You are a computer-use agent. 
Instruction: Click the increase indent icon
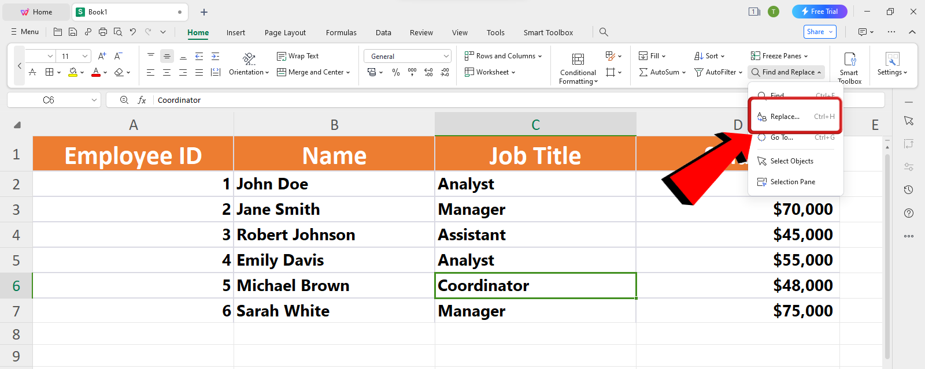[215, 56]
